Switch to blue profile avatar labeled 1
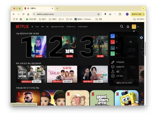This screenshot has width=153, height=113. pyautogui.click(x=113, y=36)
